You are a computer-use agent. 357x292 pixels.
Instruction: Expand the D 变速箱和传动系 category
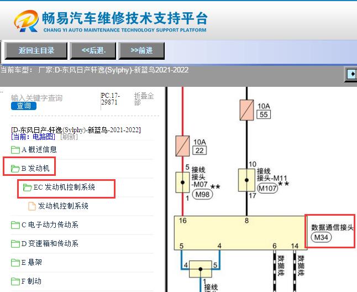pos(50,243)
